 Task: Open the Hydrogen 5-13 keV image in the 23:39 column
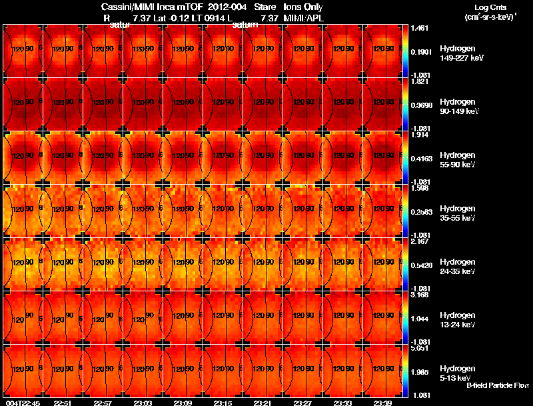[382, 371]
